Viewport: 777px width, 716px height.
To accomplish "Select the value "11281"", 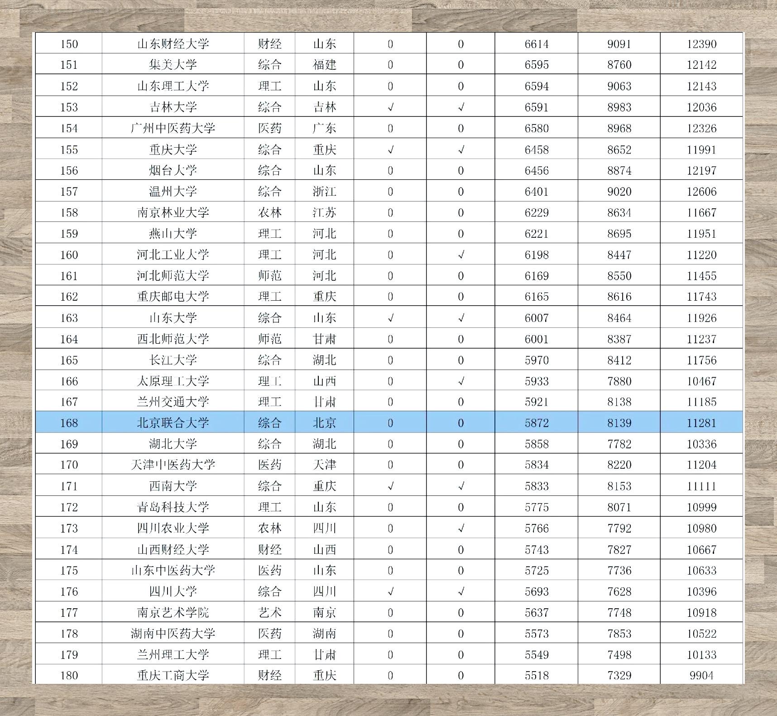I will (701, 423).
